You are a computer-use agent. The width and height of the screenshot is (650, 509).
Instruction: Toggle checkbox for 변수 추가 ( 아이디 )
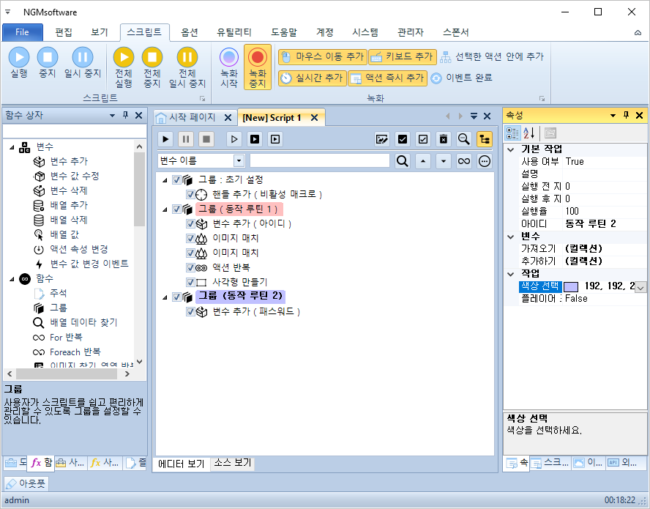190,224
